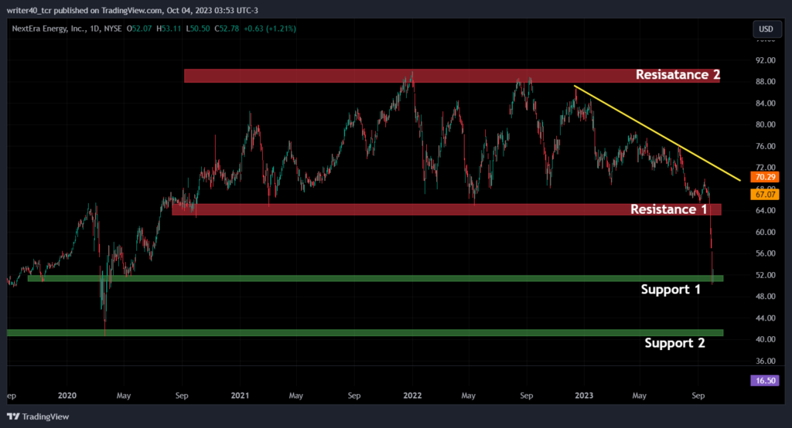Select the Support 1 text label

pyautogui.click(x=671, y=289)
